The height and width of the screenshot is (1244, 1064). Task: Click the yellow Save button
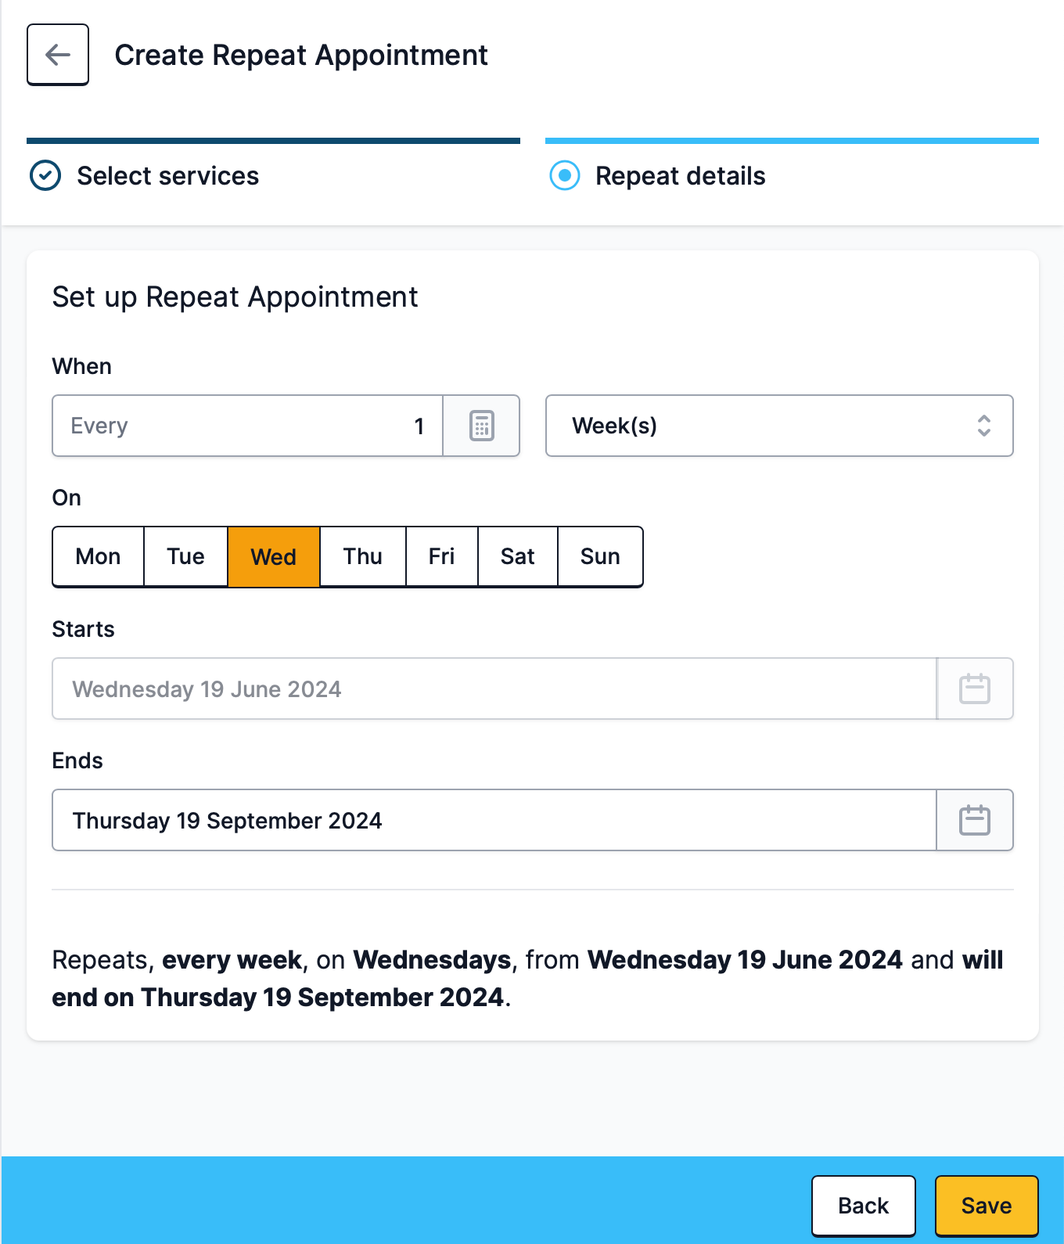tap(987, 1206)
